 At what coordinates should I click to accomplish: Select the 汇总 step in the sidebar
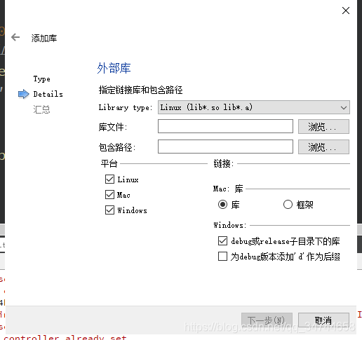tap(41, 109)
